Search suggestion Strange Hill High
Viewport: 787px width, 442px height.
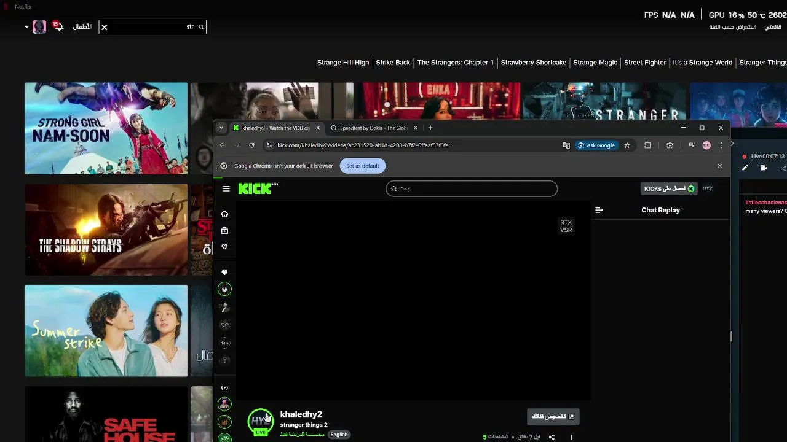tap(343, 63)
